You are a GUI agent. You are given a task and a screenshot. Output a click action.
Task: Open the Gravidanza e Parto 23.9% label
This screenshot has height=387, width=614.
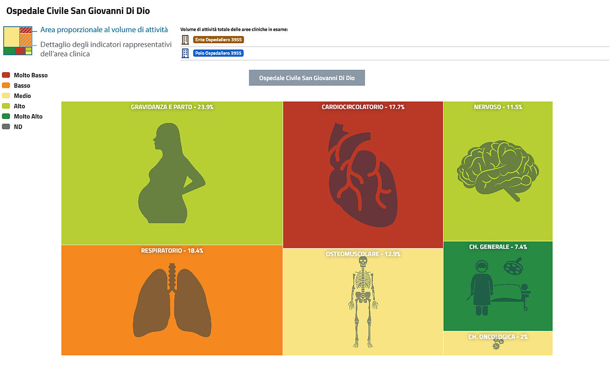point(172,107)
